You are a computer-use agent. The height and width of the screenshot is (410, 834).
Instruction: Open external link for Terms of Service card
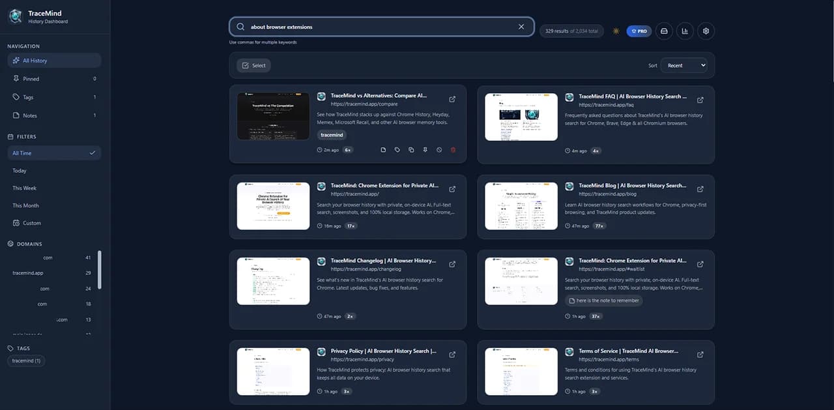point(700,355)
